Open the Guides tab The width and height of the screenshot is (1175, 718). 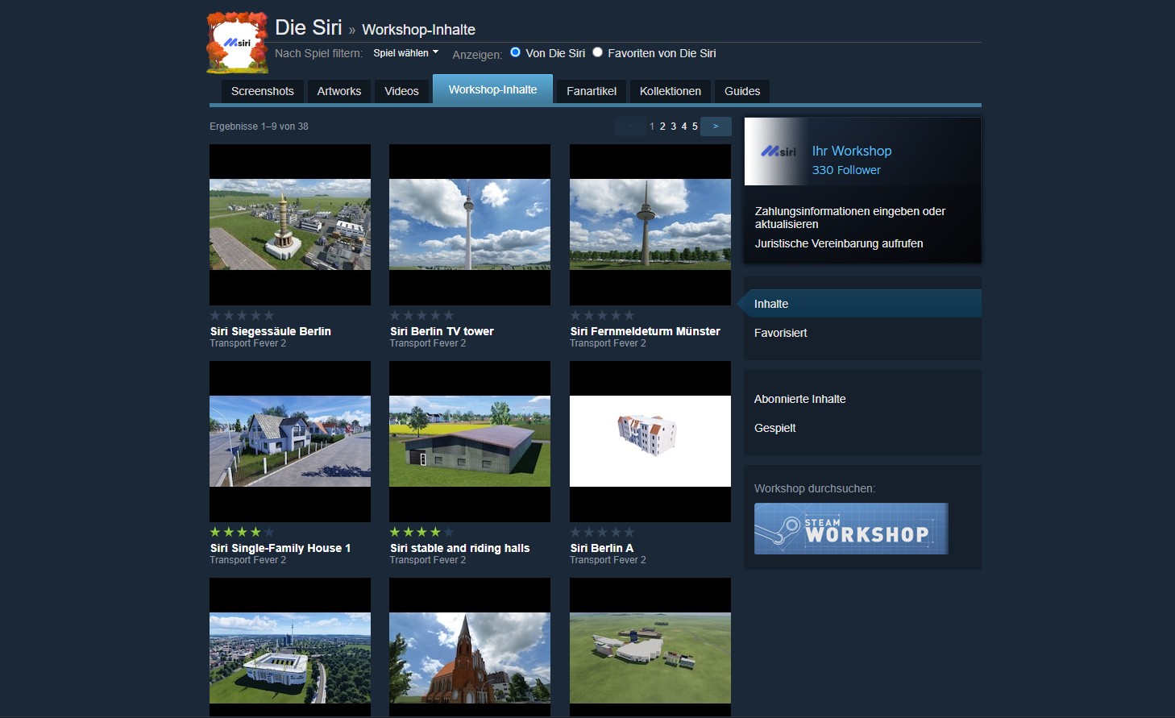(741, 91)
